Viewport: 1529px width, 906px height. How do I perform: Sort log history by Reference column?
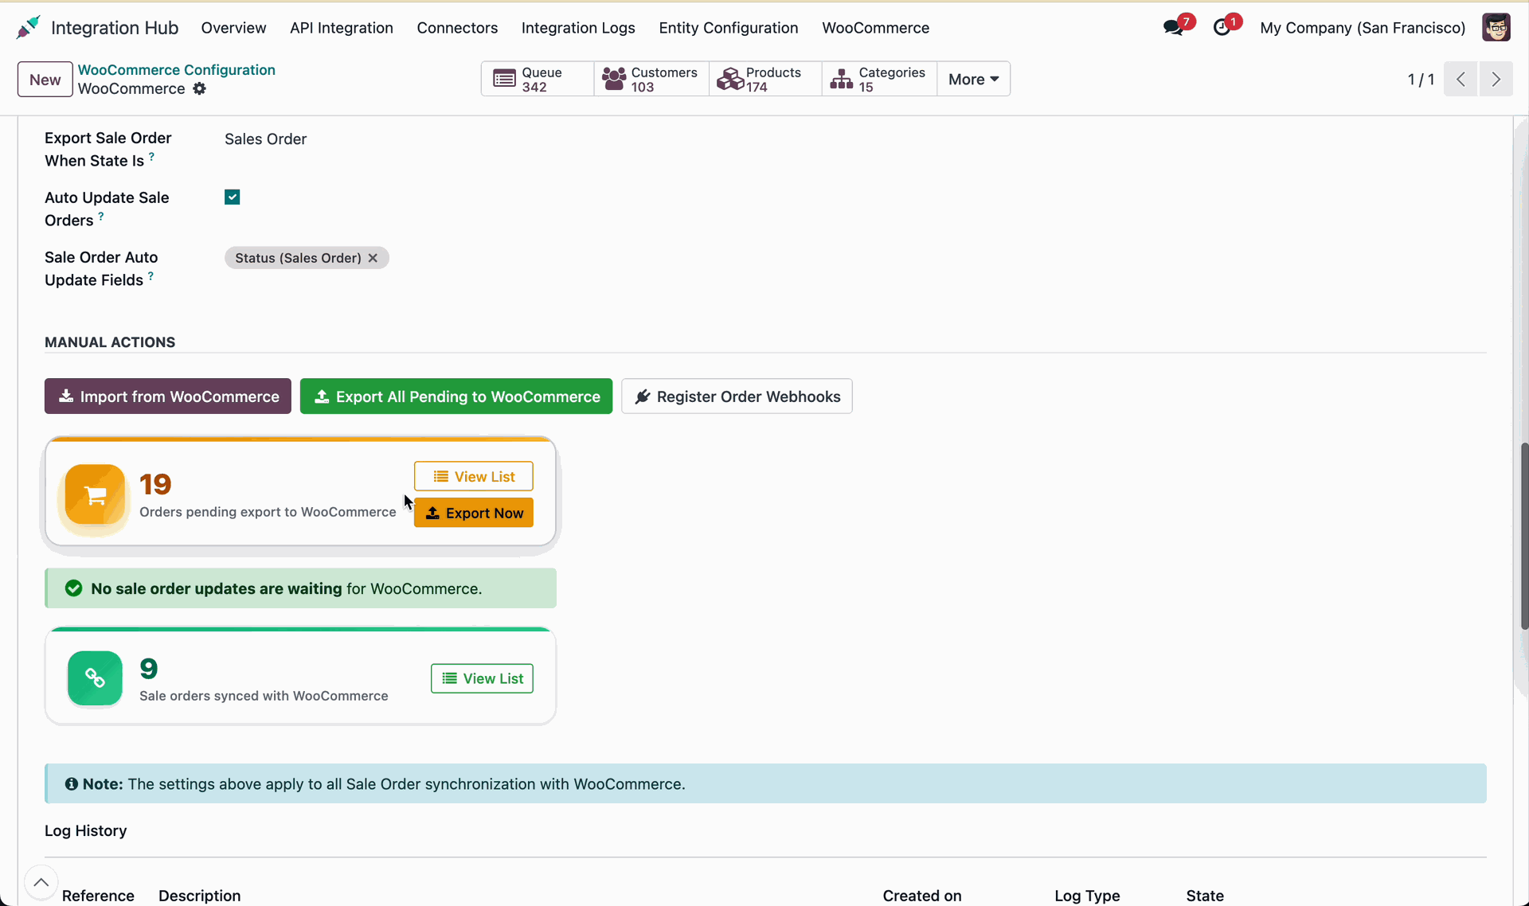pos(98,896)
